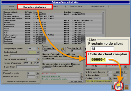This screenshot has height=91, width=131.
Task: Click the % des produits field
Action: (110, 75)
